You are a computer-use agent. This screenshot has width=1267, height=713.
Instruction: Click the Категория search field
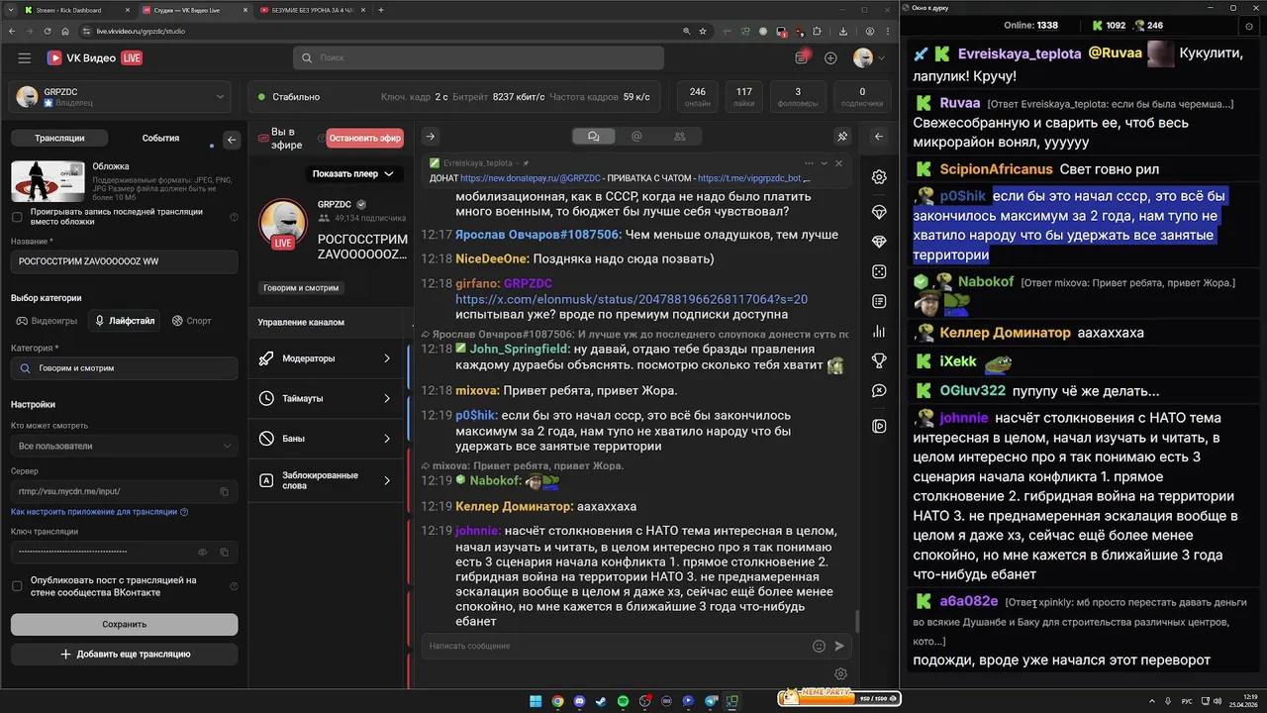[124, 368]
